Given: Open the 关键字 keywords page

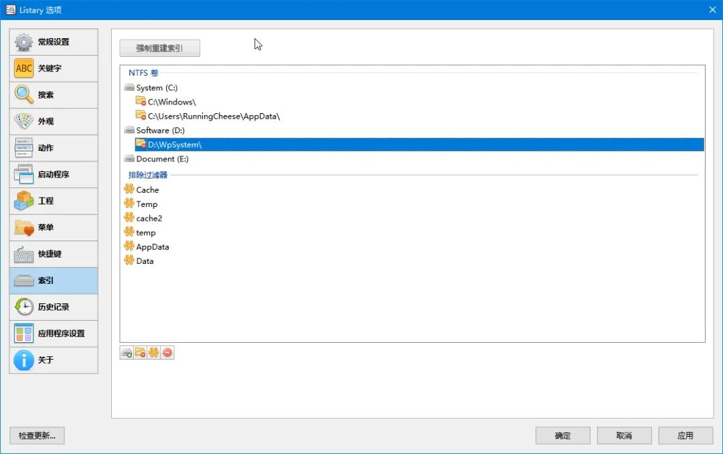Looking at the screenshot, I should click(54, 69).
